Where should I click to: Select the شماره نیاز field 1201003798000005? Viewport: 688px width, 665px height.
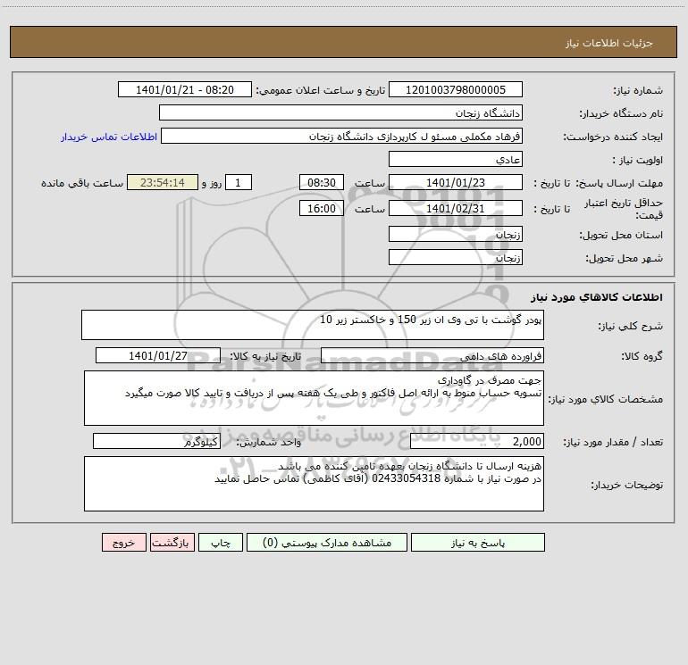coord(456,90)
